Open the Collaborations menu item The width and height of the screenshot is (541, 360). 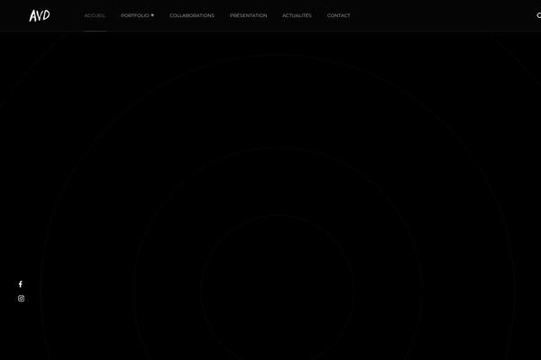coord(192,15)
